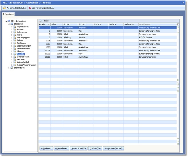The height and width of the screenshot is (157, 188).
Task: Click the search magnifier icon on right edge
Action: pos(178,84)
